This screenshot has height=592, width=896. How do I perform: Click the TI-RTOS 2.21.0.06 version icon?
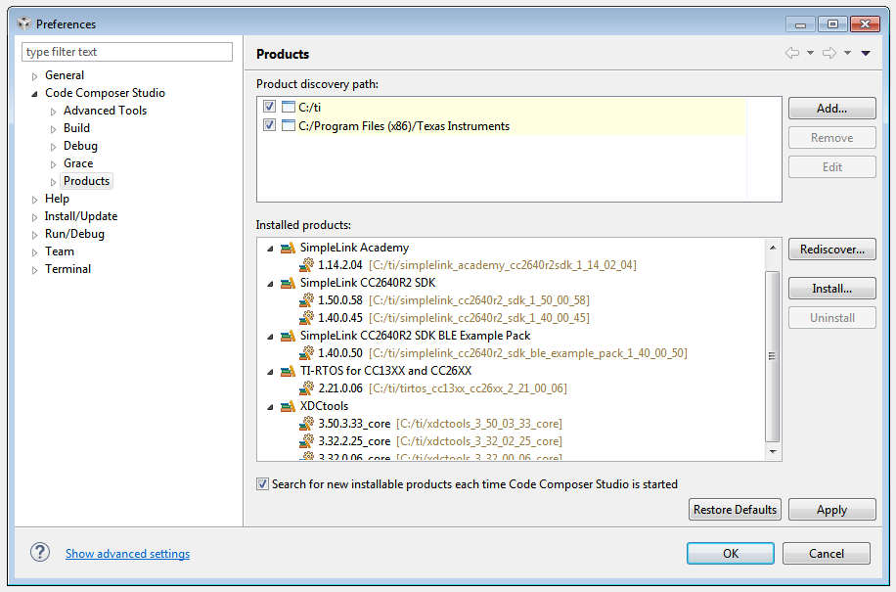click(x=307, y=388)
